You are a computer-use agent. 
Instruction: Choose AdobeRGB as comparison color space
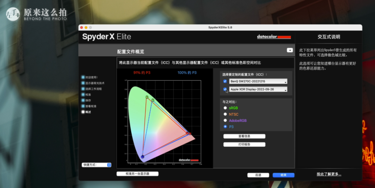225,120
